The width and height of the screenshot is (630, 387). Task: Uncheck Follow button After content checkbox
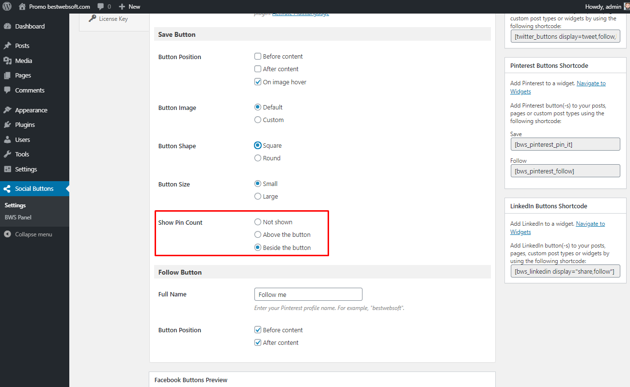pos(258,342)
